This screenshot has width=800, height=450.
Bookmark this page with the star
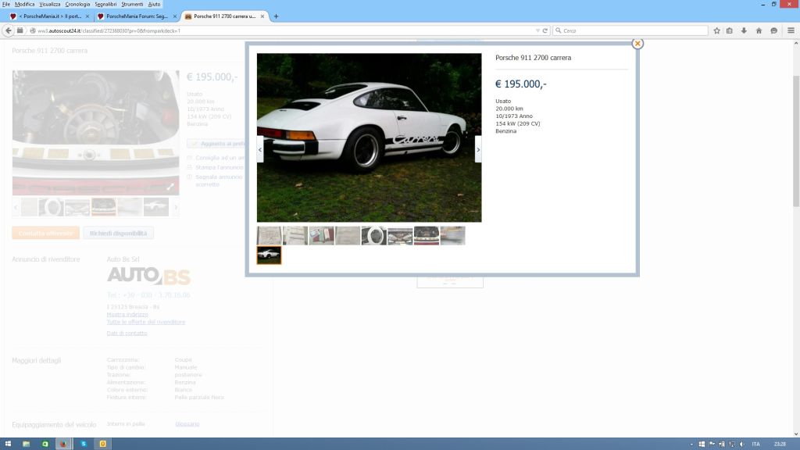click(x=717, y=30)
